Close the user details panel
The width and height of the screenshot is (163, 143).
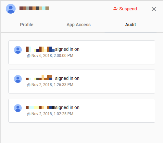(x=154, y=9)
